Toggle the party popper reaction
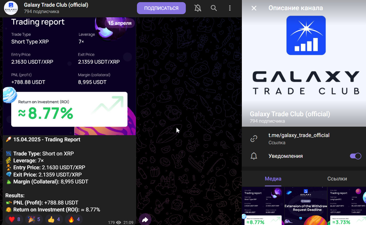 pyautogui.click(x=34, y=219)
